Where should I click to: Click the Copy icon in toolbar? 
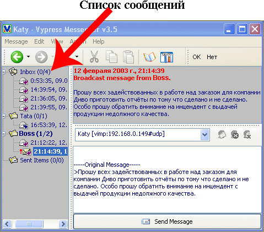tap(111, 57)
